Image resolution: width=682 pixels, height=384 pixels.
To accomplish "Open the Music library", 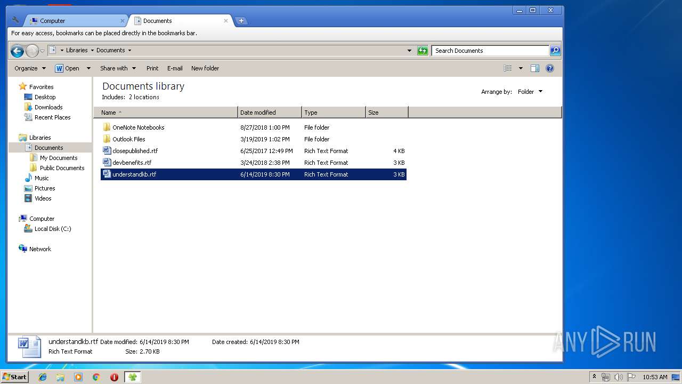I will [42, 178].
